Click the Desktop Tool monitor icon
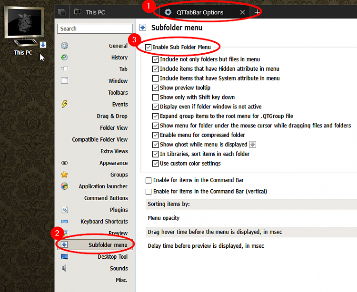This screenshot has height=292, width=357. pyautogui.click(x=64, y=257)
